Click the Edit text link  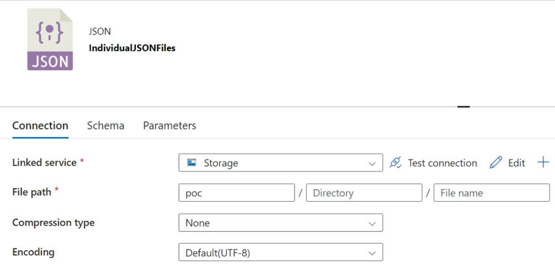pyautogui.click(x=516, y=163)
